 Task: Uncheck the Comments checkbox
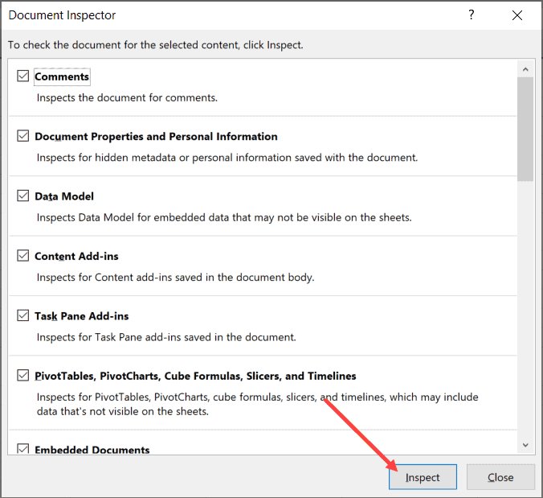pos(22,76)
